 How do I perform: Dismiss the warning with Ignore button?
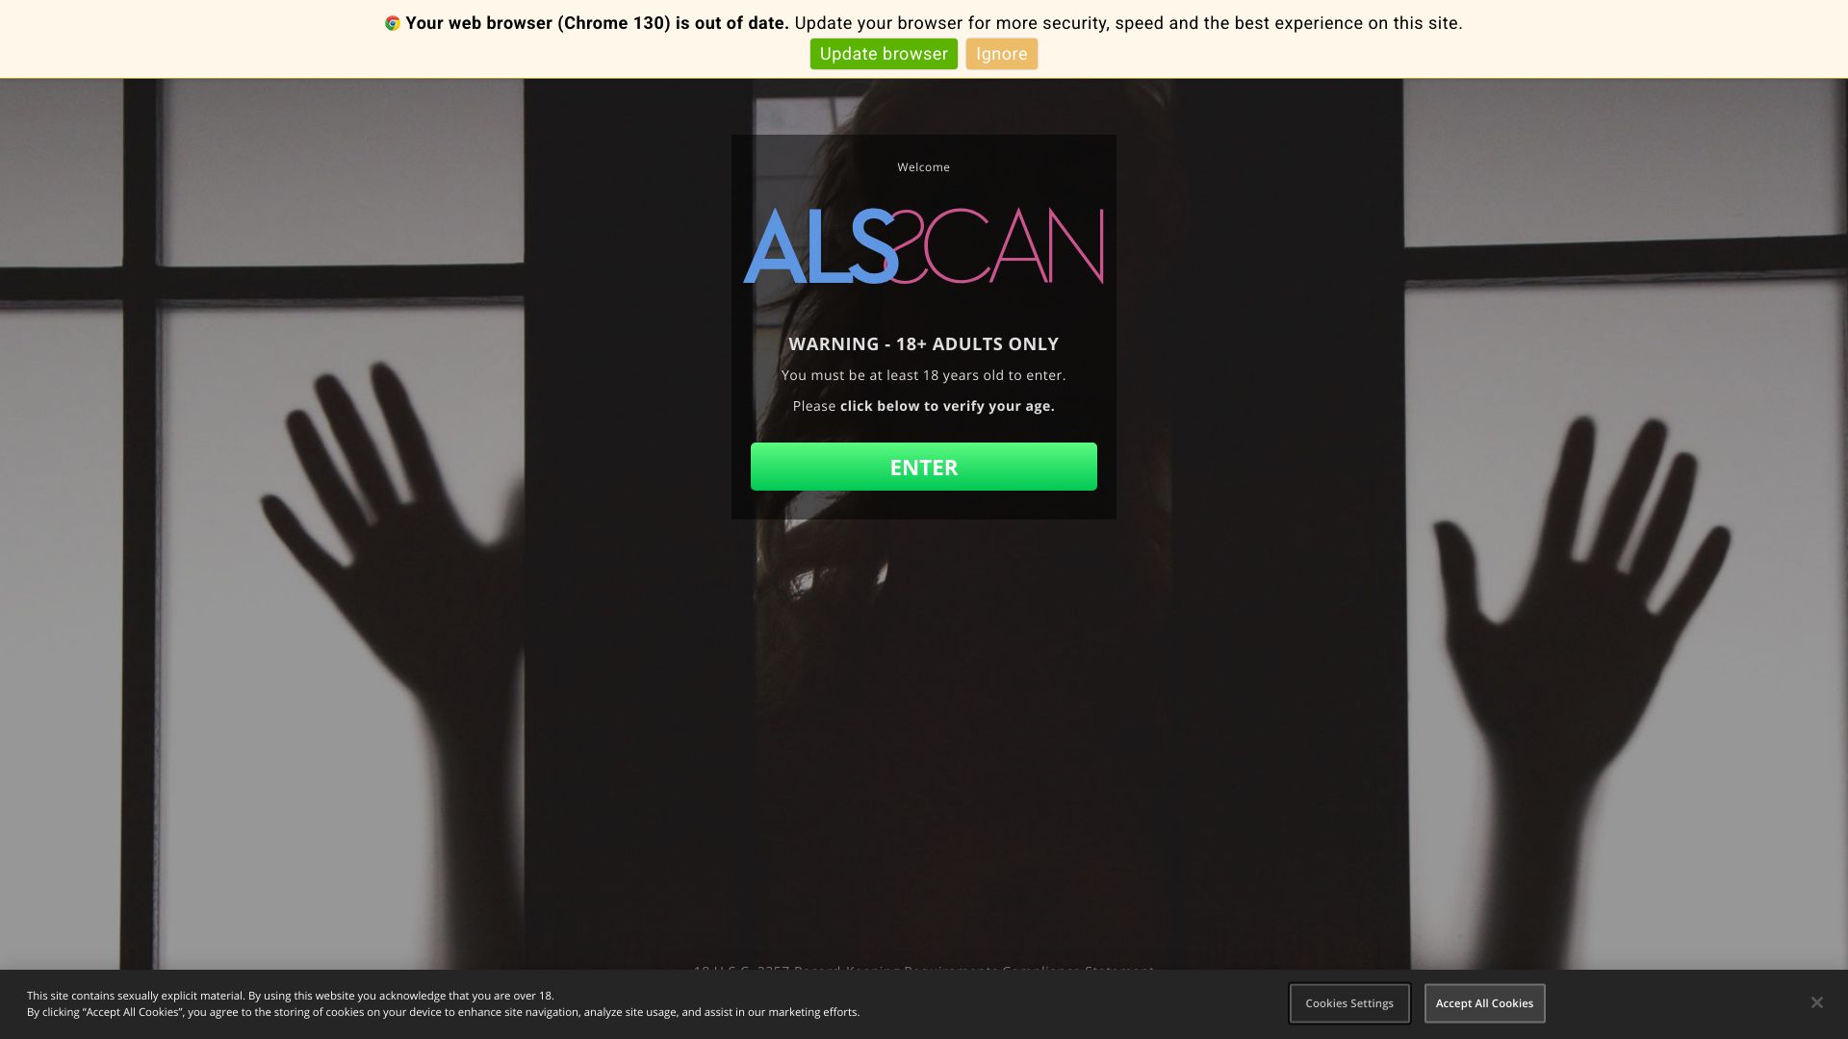click(1001, 54)
